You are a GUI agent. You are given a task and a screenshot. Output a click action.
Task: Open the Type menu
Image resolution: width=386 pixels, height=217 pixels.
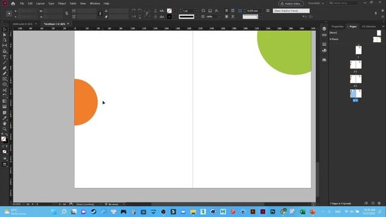pyautogui.click(x=51, y=4)
